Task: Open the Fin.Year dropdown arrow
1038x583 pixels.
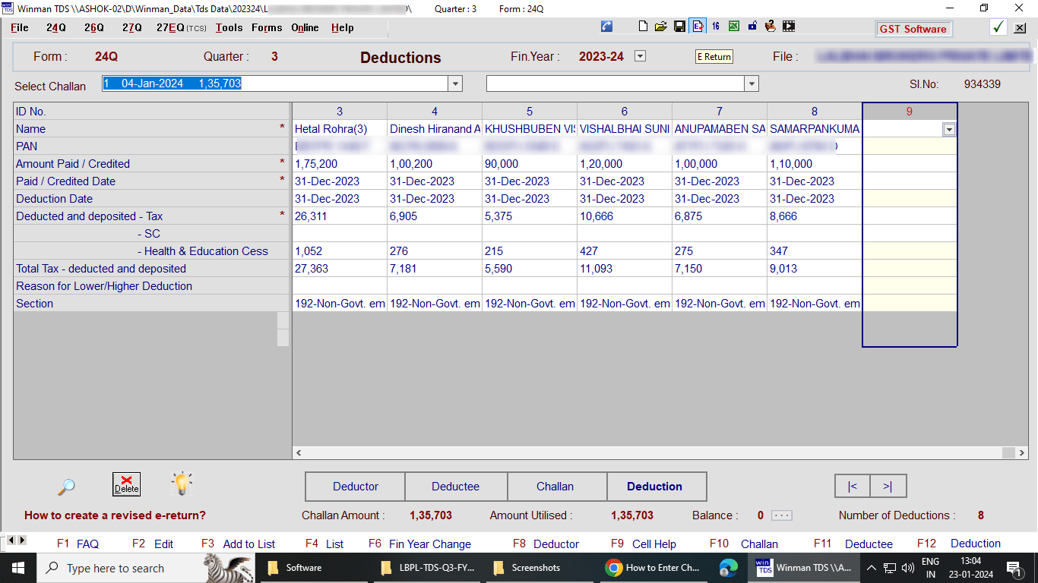Action: point(640,56)
